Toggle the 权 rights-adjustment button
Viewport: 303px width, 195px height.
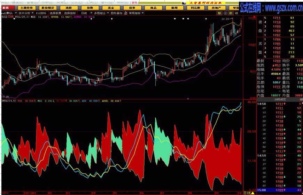click(231, 13)
